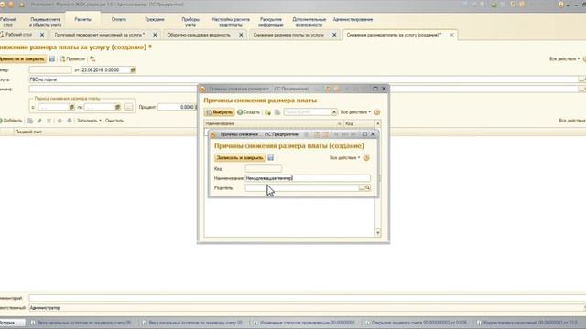This screenshot has width=586, height=329.
Task: Click the period selection ellipsis button
Action: (x=128, y=107)
